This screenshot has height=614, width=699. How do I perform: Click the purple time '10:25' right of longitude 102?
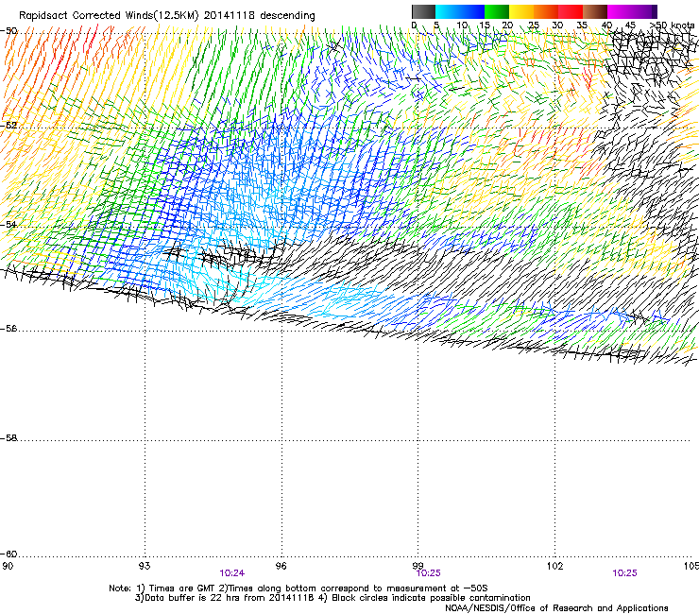click(x=624, y=573)
